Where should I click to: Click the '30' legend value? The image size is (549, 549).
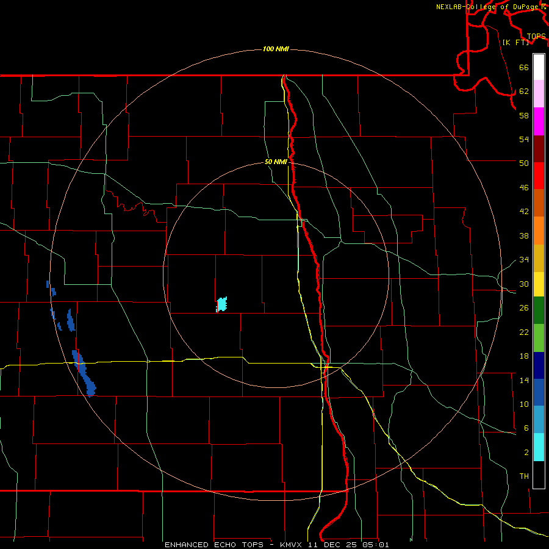(524, 284)
